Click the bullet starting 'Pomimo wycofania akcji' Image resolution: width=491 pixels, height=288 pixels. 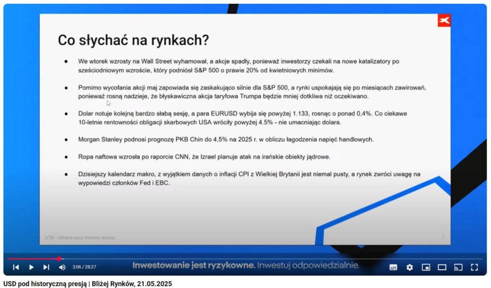252,92
